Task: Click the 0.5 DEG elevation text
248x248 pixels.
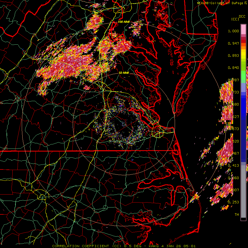Action: 133,246
